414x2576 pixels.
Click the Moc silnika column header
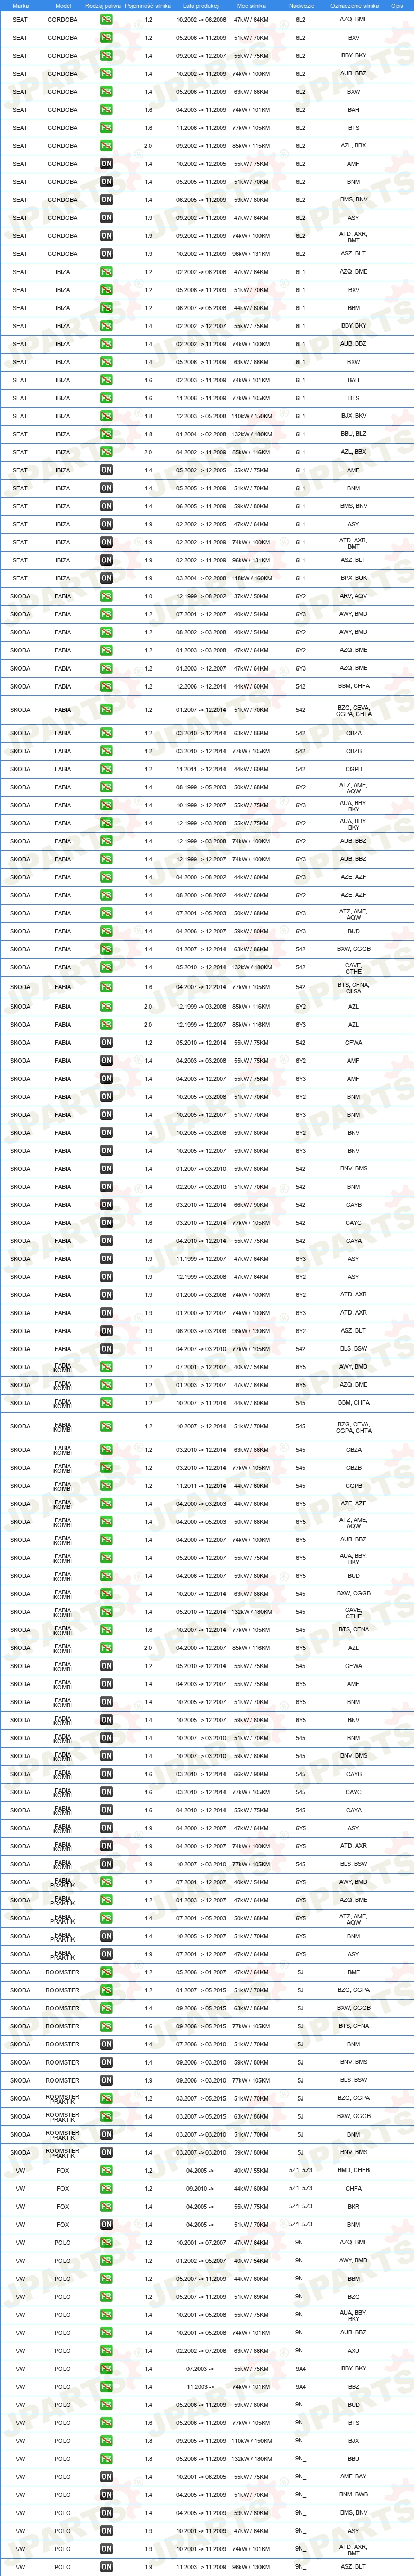(251, 5)
